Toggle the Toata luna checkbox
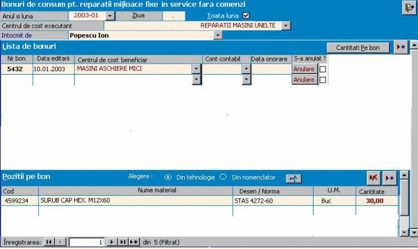The height and width of the screenshot is (249, 418). pos(246,15)
